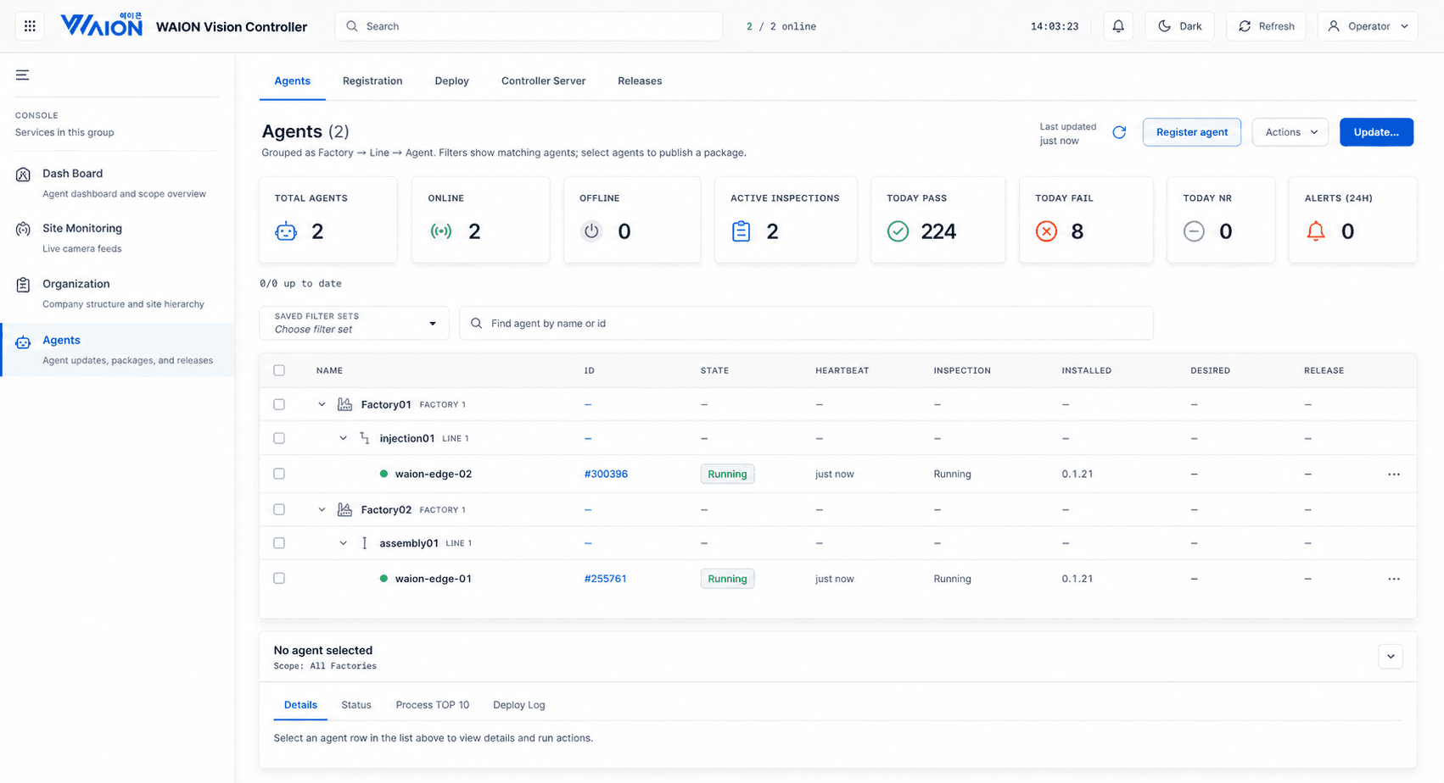Click the Organization clipboard icon

[24, 285]
